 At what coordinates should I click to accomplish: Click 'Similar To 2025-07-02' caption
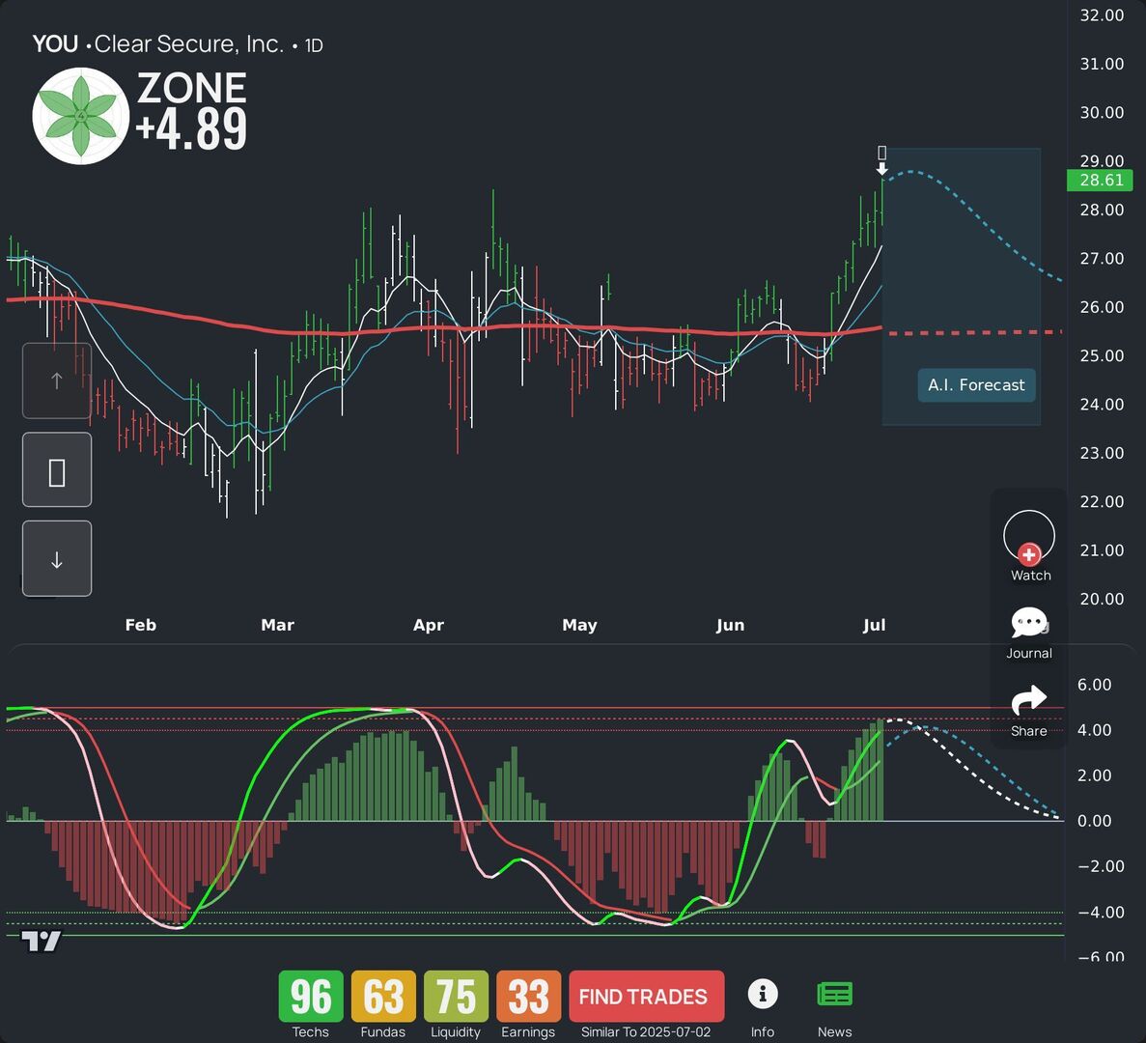coord(645,1032)
